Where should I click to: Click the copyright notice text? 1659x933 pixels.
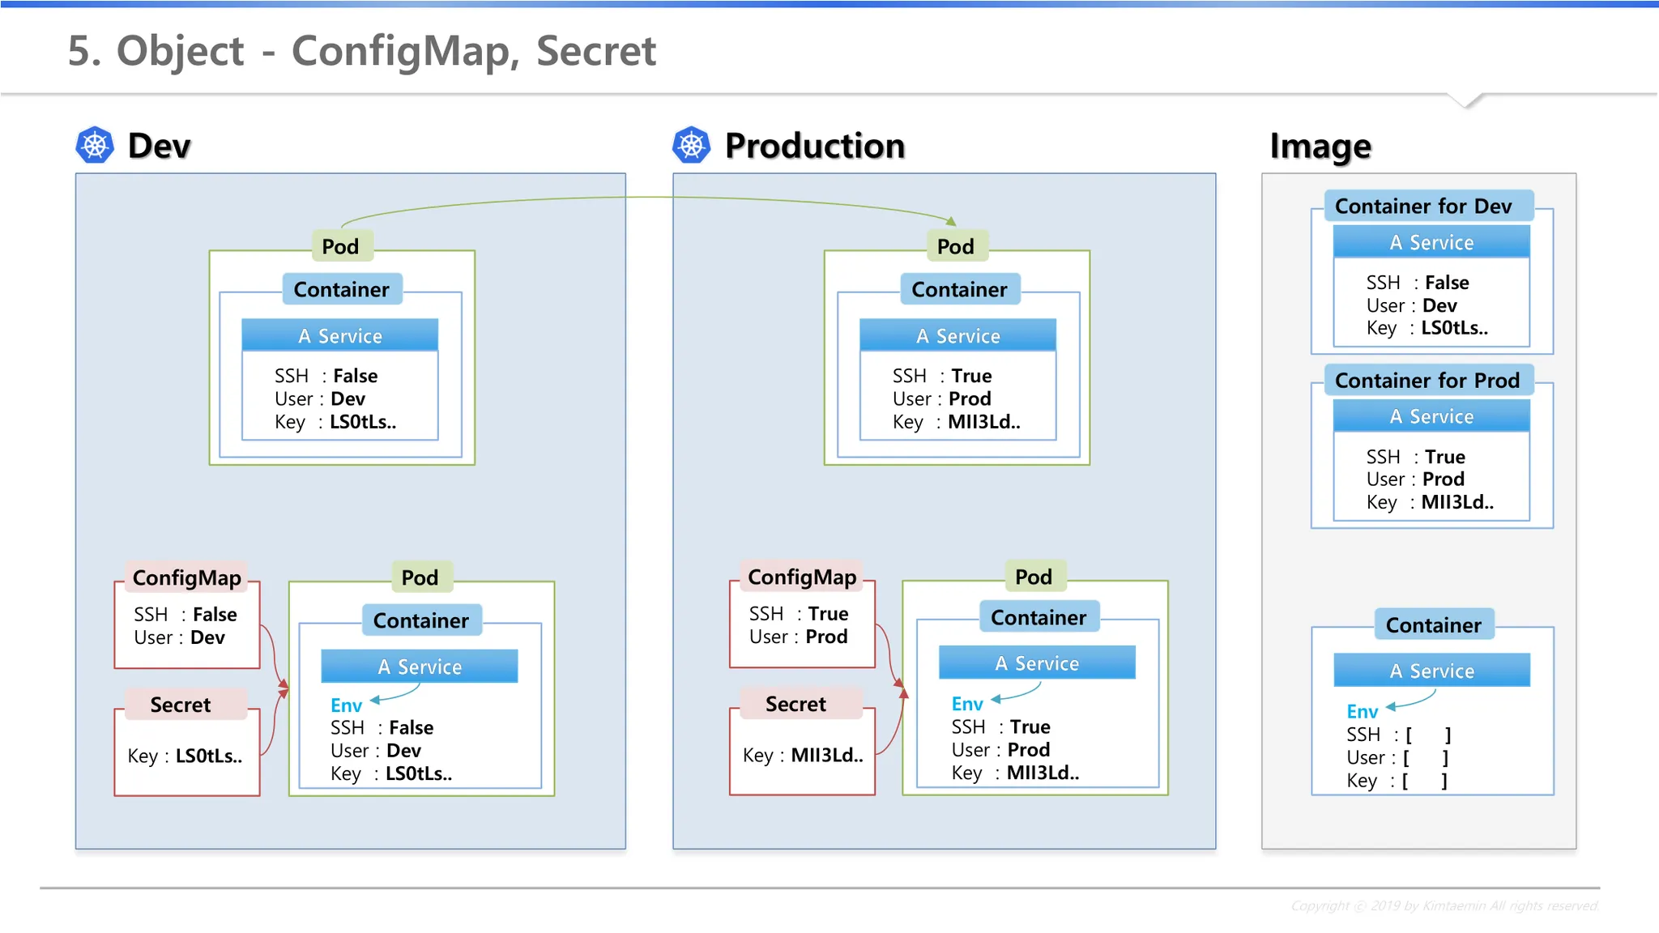point(1444,905)
